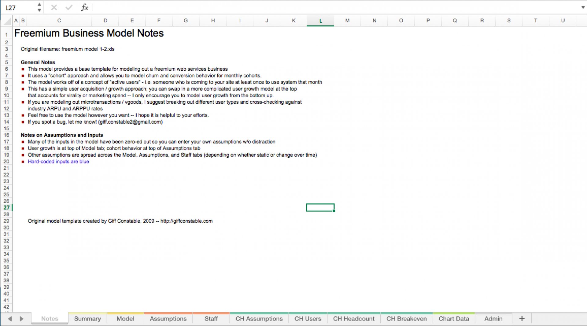The height and width of the screenshot is (326, 587).
Task: Click the selected cell L27
Action: tap(320, 208)
